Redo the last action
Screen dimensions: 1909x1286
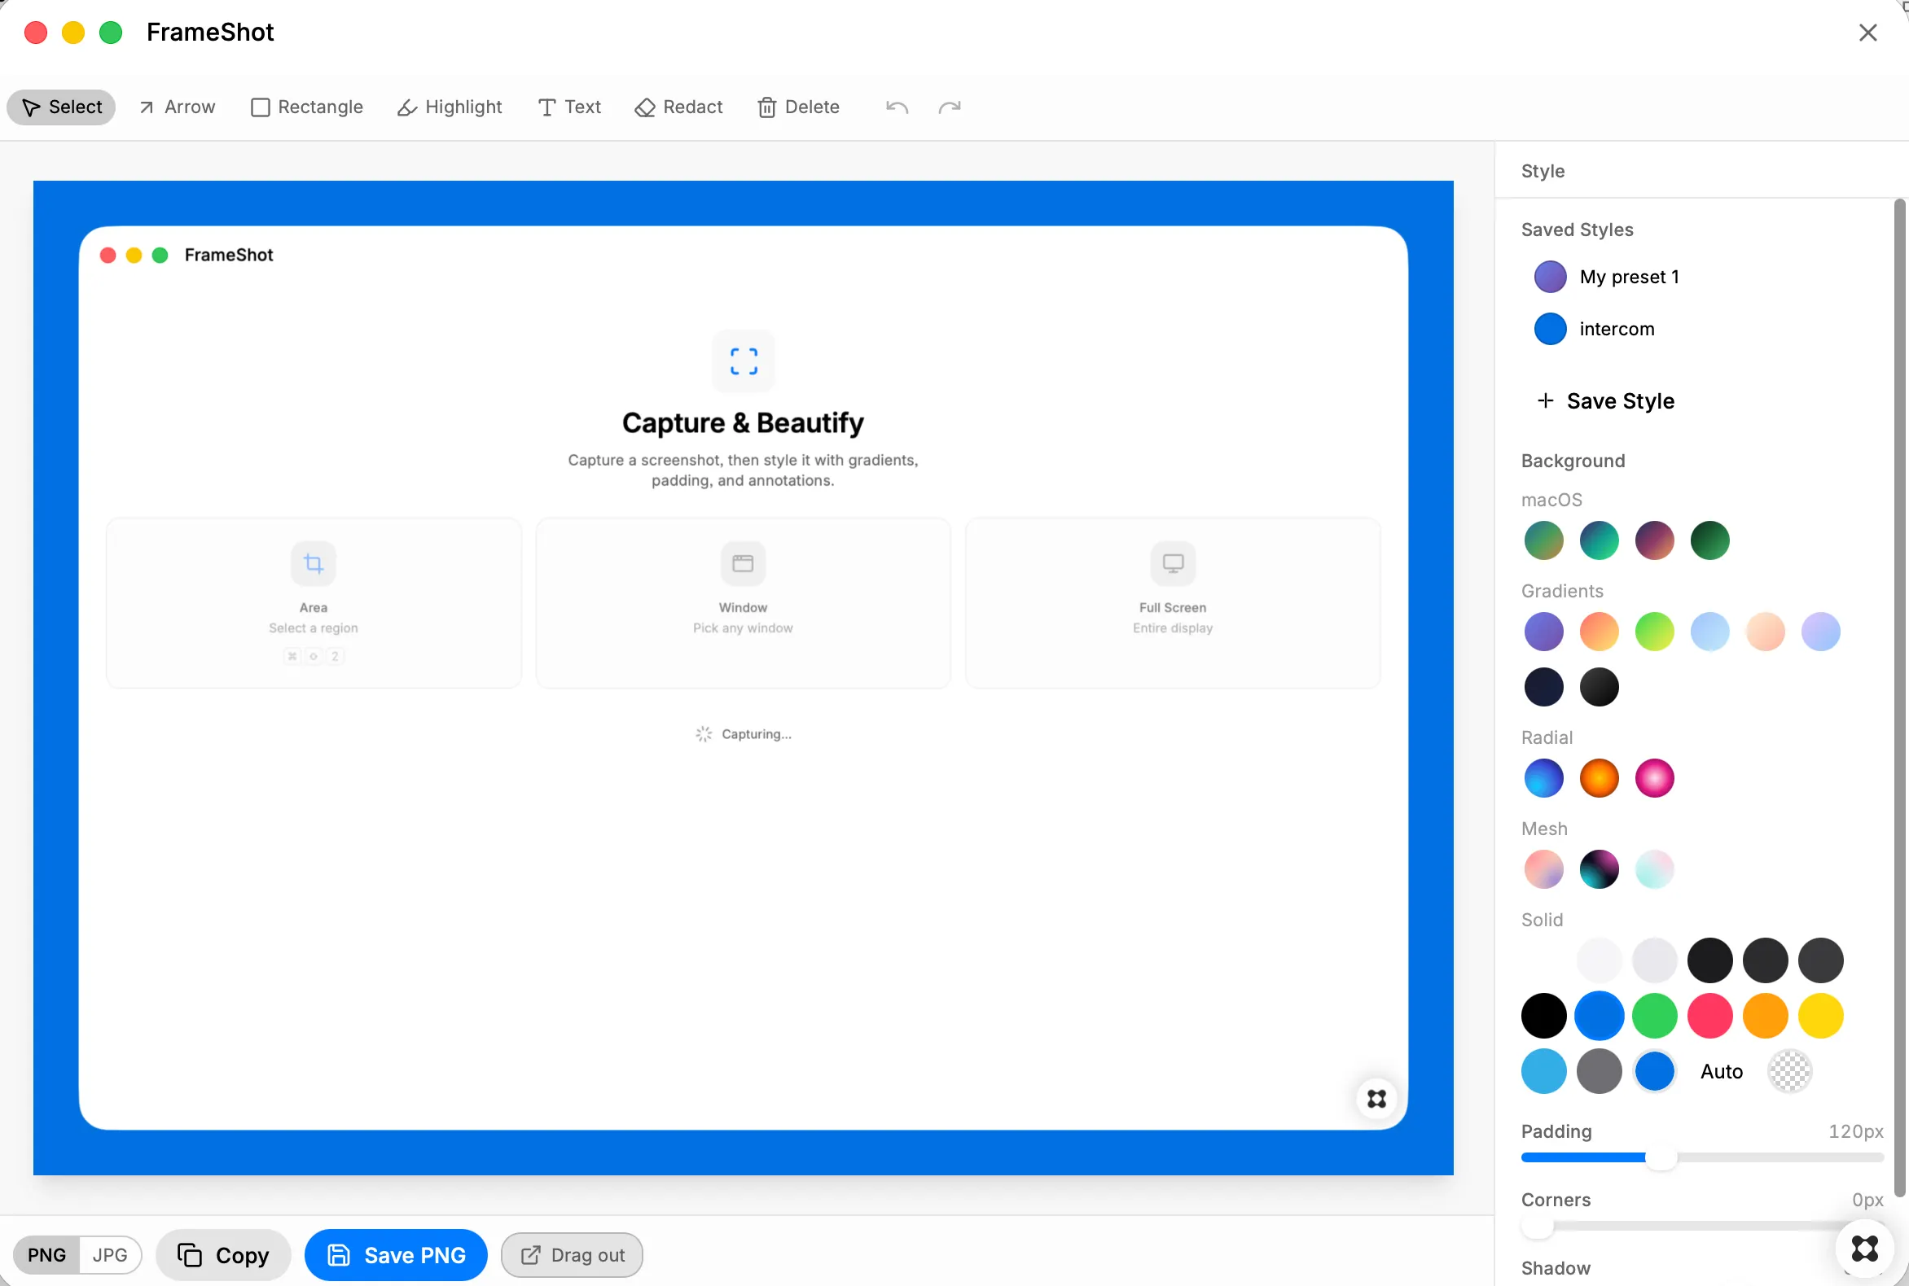point(950,107)
